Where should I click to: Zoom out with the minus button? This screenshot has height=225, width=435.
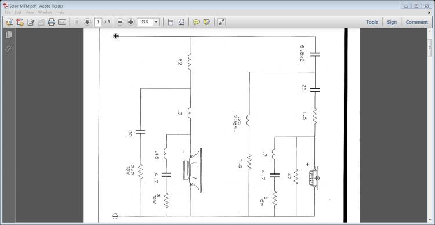click(120, 22)
